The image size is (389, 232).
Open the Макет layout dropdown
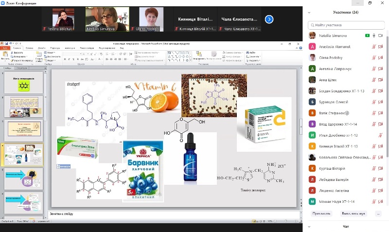tap(50, 53)
